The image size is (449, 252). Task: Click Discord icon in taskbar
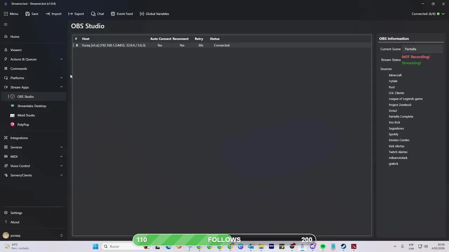coord(313,246)
